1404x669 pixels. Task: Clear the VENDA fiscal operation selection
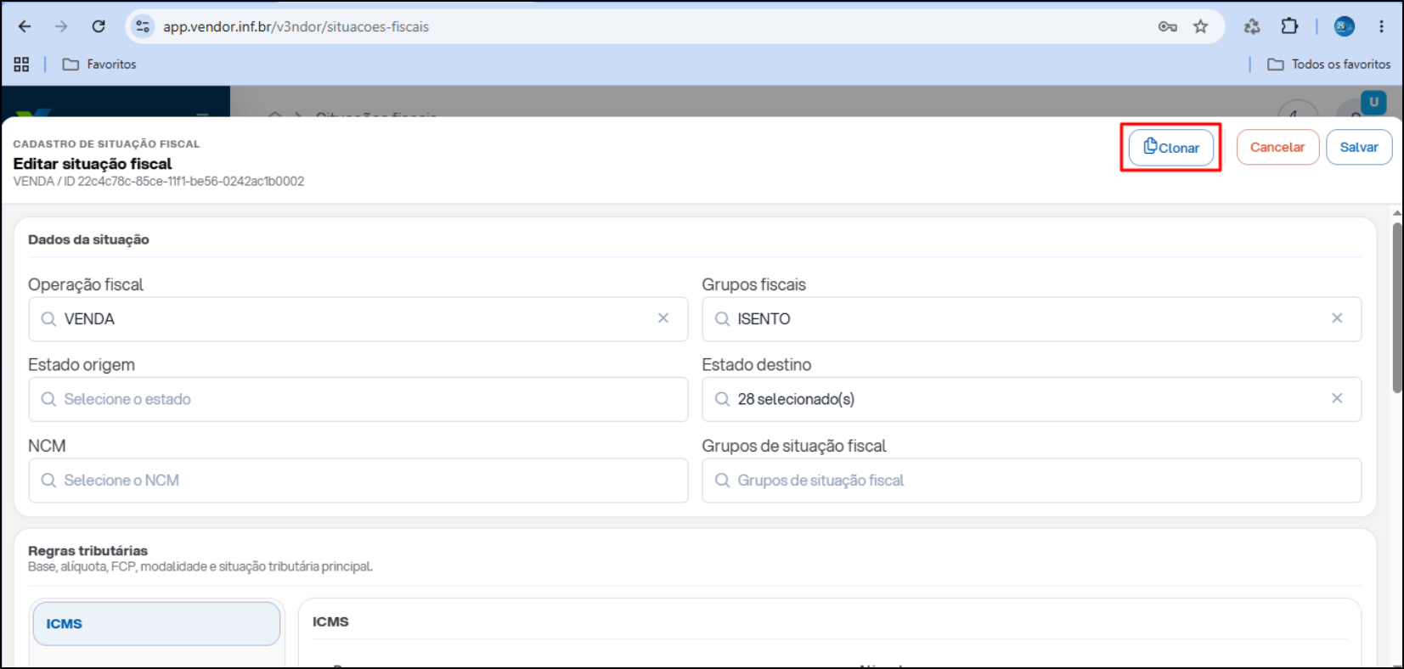663,318
